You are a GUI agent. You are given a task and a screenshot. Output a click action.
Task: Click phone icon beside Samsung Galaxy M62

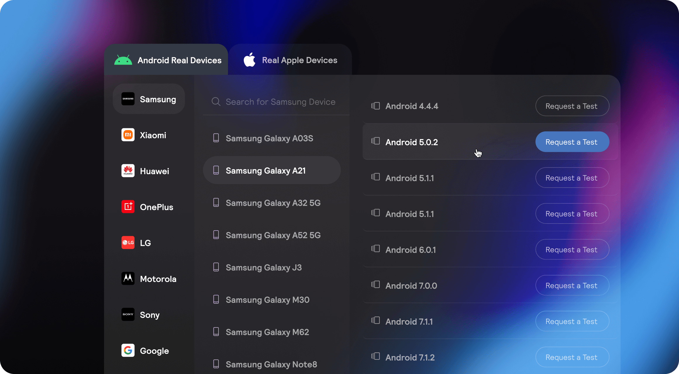tap(216, 332)
